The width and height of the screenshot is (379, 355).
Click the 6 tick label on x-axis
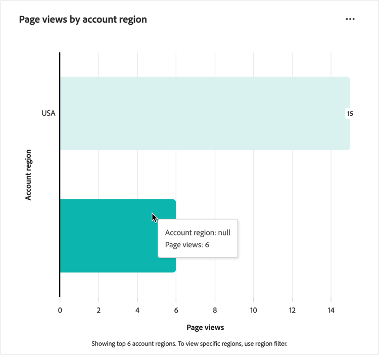[x=176, y=310]
